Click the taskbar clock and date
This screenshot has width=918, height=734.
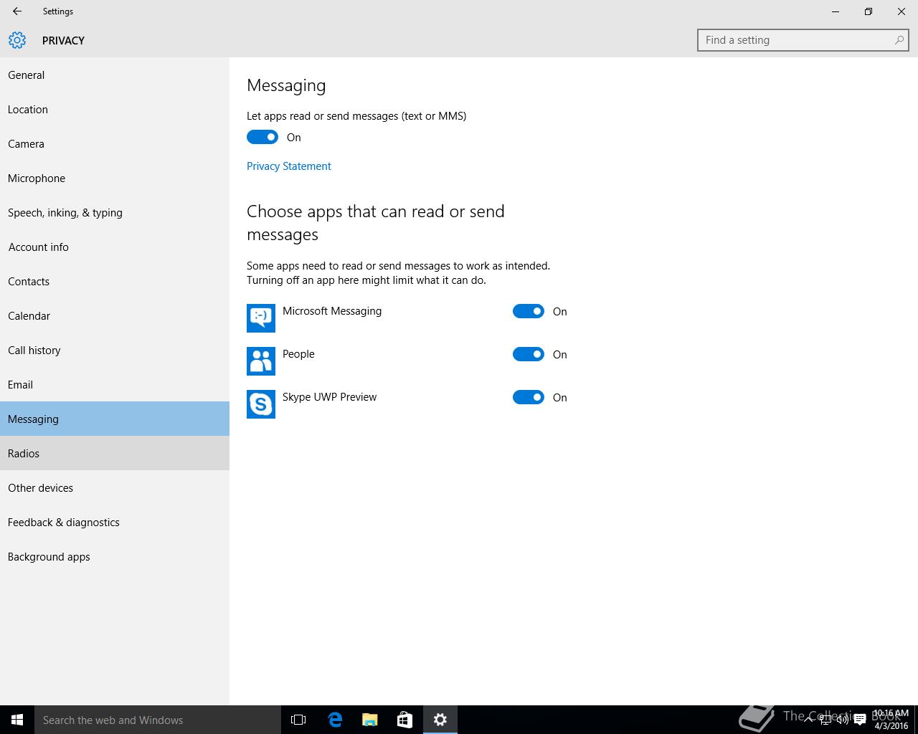[x=891, y=720]
